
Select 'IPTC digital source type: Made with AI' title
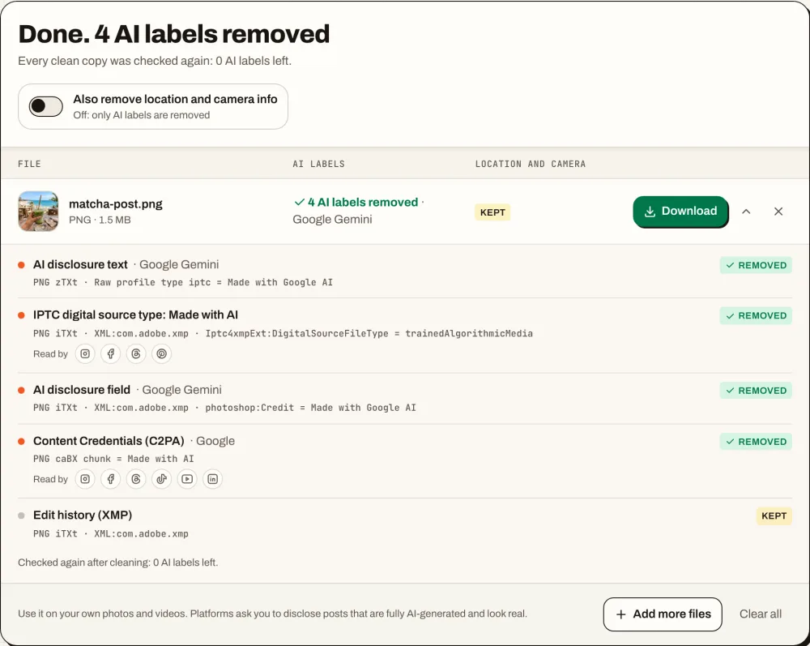[x=135, y=314]
